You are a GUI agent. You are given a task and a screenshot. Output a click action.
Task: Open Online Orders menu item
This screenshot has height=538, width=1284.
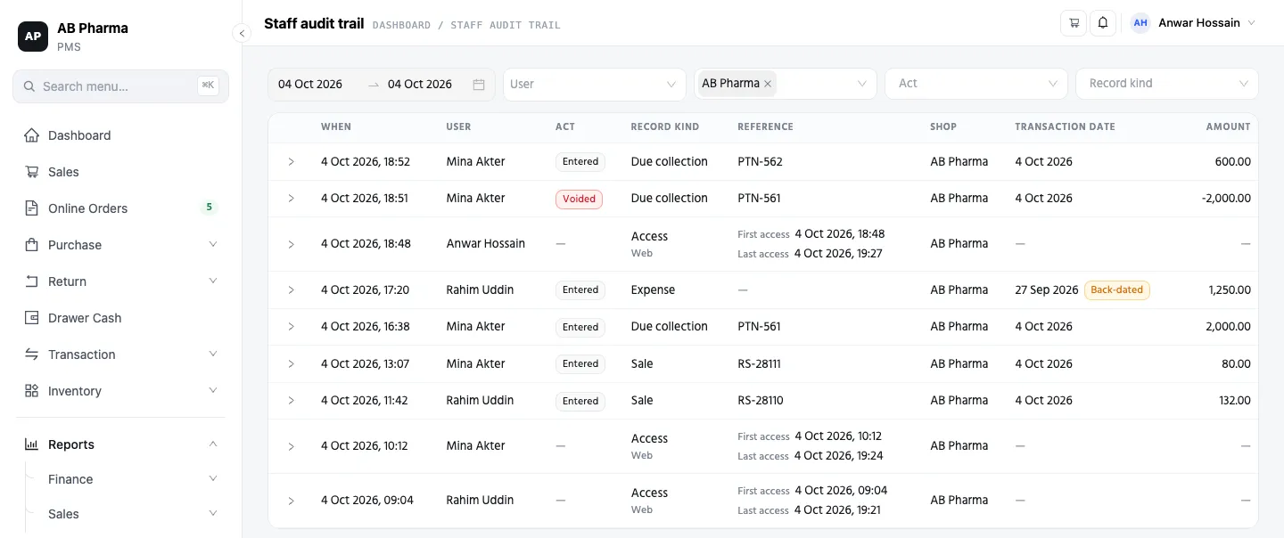[120, 208]
